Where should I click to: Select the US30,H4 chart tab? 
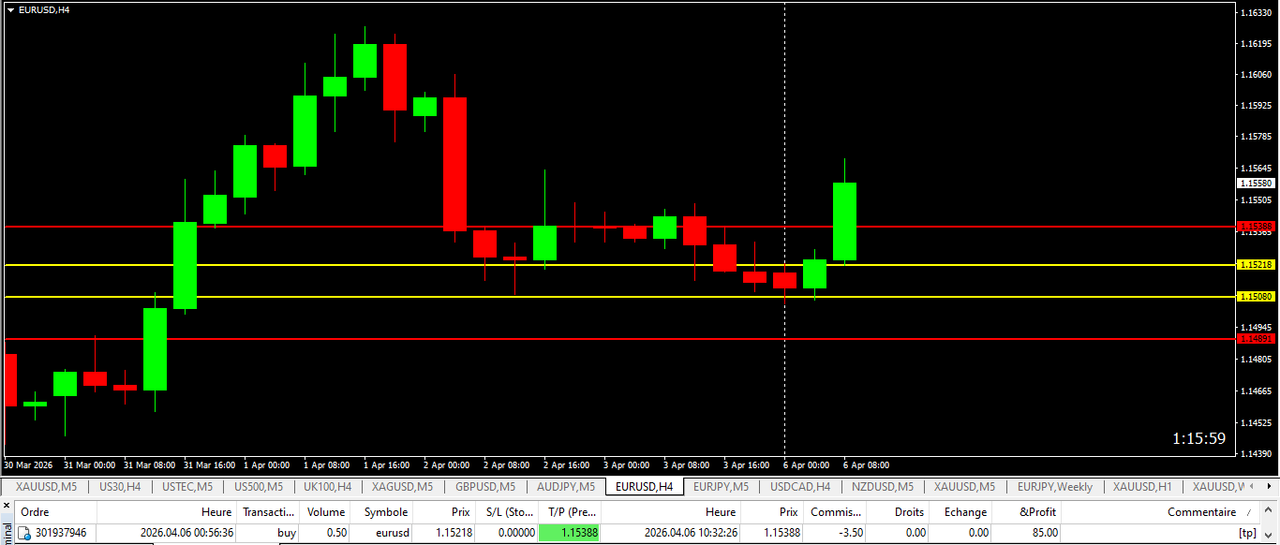pyautogui.click(x=120, y=487)
